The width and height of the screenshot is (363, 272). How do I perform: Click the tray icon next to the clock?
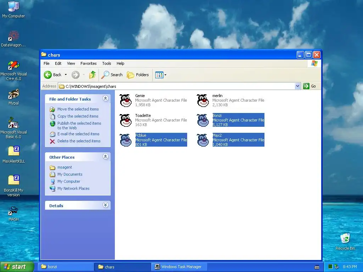[337, 267]
